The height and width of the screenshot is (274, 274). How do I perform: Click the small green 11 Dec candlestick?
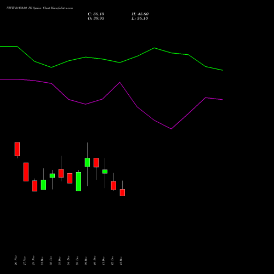click(x=105, y=172)
